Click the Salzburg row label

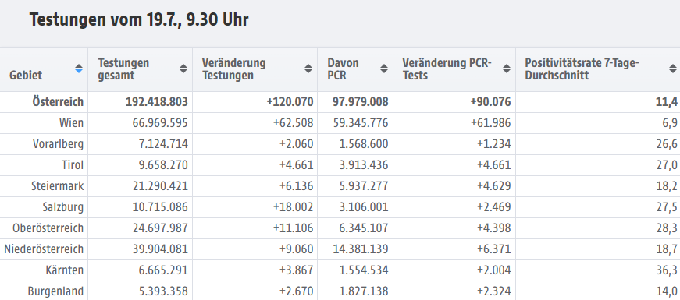click(63, 207)
